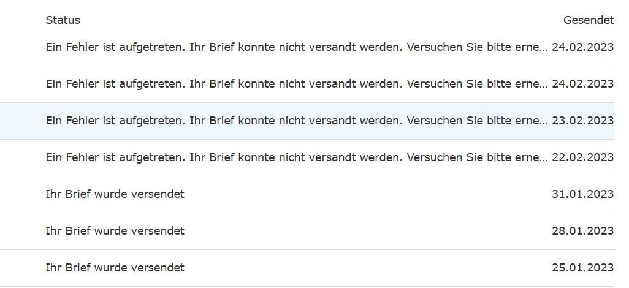
Task: Click the 24.02.2023 date in the second row
Action: [582, 84]
